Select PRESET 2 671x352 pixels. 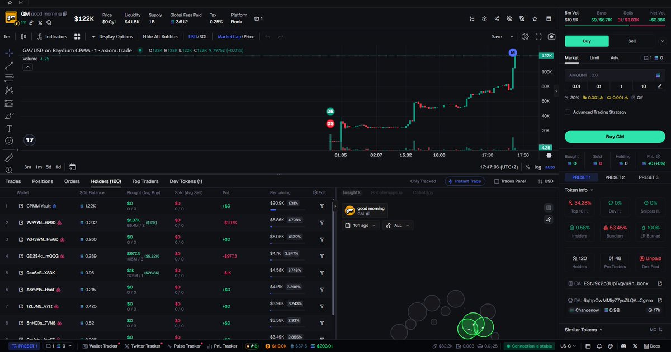point(615,177)
